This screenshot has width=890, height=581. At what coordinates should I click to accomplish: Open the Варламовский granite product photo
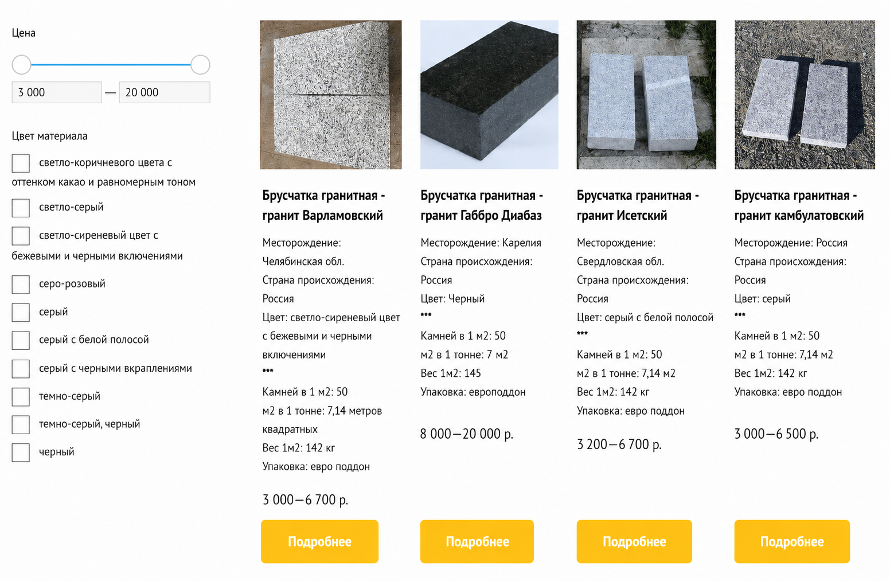click(331, 95)
